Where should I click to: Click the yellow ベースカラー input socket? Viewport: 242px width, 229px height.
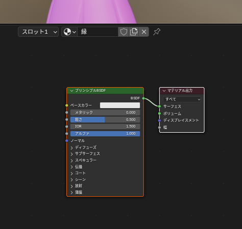click(67, 106)
